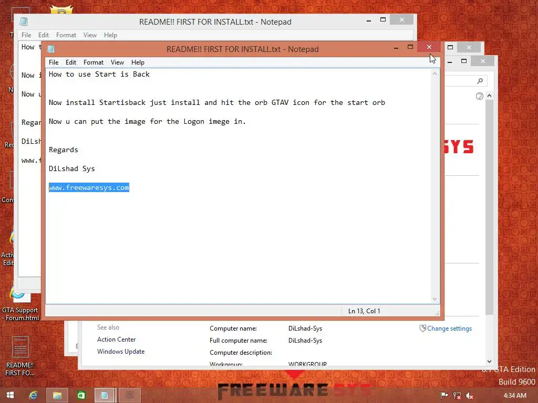Click the Notepad resize grip corner
Viewport: 538px width, 403px height.
(437, 313)
